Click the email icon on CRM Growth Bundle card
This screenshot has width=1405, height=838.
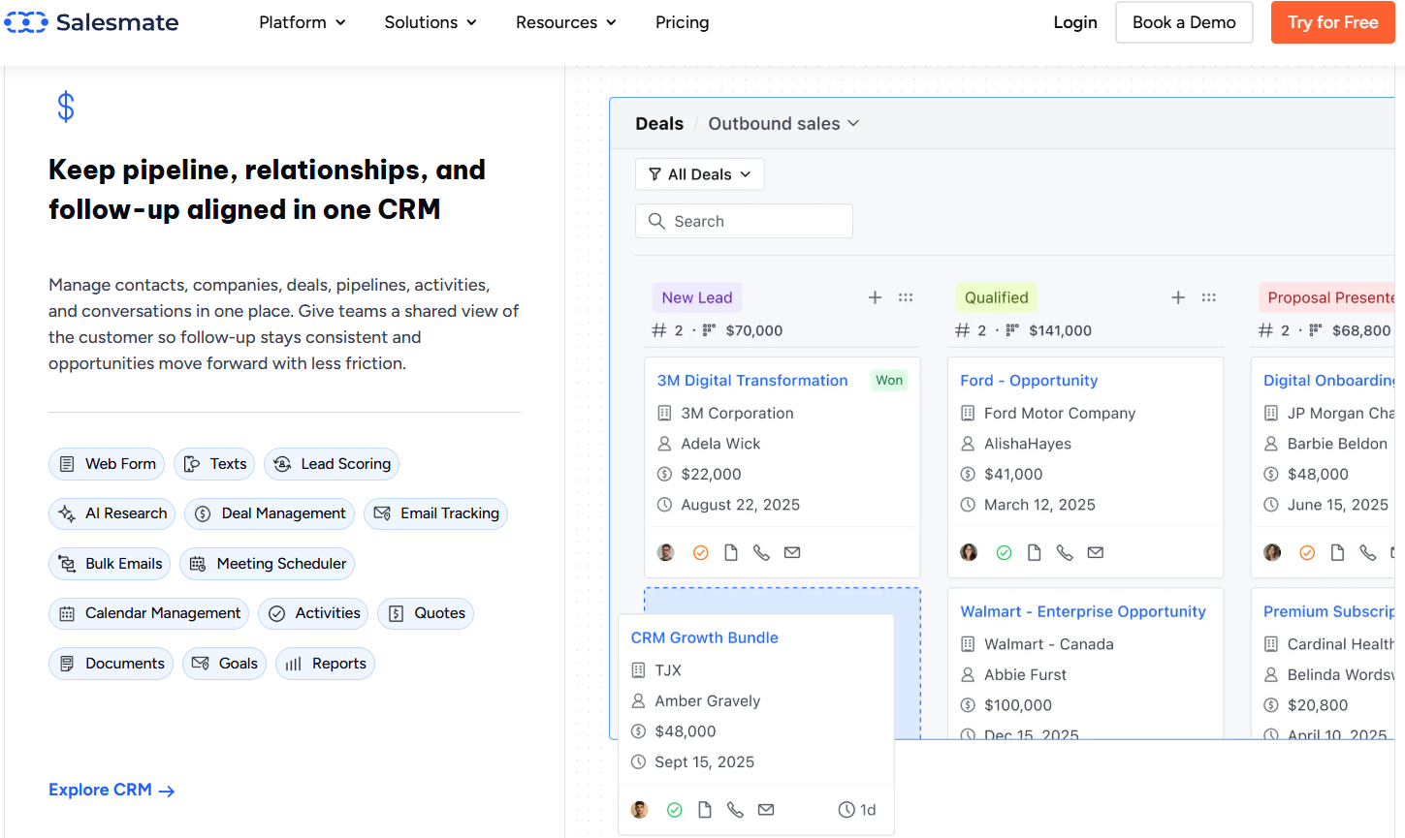click(x=766, y=810)
